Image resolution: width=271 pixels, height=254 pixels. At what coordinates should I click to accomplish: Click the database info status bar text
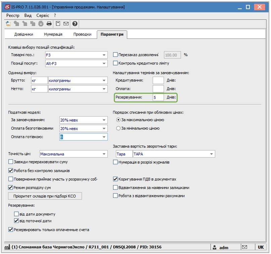87,247
